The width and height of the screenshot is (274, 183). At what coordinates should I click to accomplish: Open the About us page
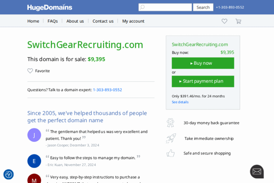[x=75, y=21]
